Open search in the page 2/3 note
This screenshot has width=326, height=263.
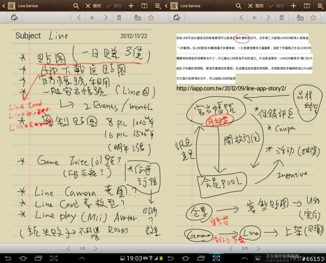tap(238, 6)
